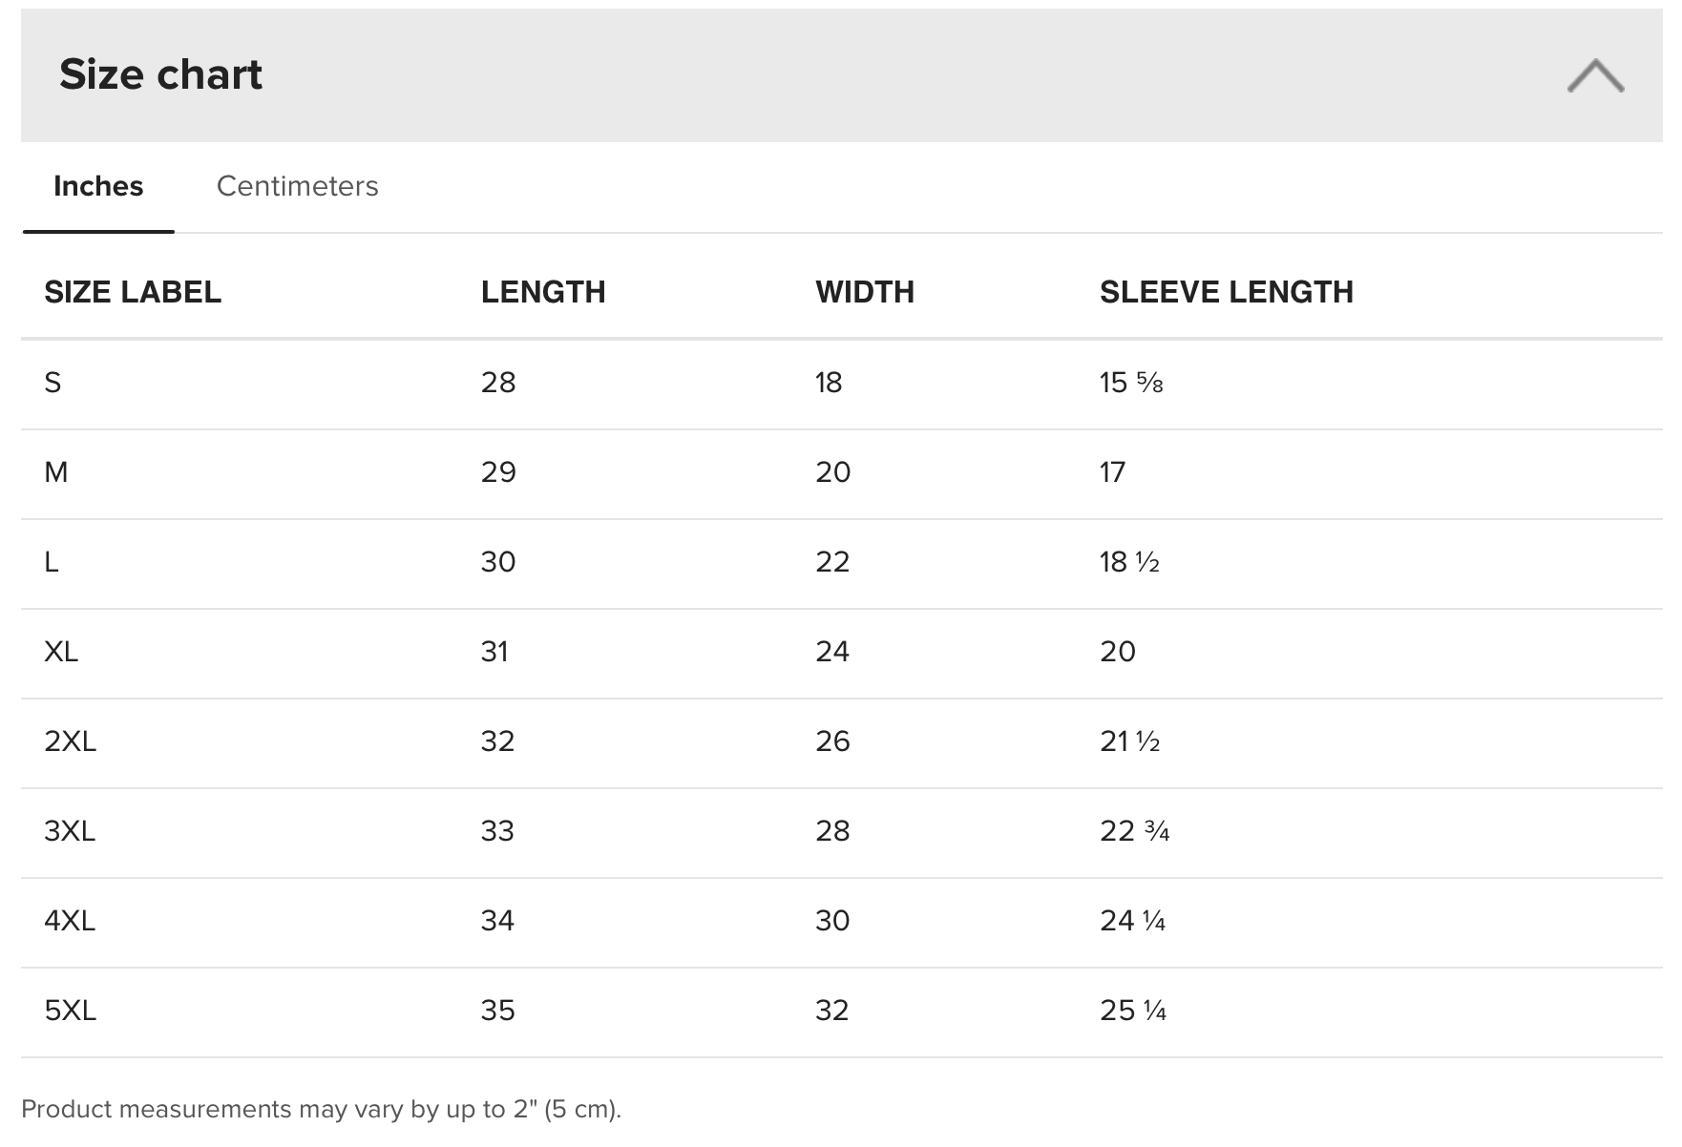Select the M size row label
Screen dimensions: 1682x1147
tap(56, 472)
